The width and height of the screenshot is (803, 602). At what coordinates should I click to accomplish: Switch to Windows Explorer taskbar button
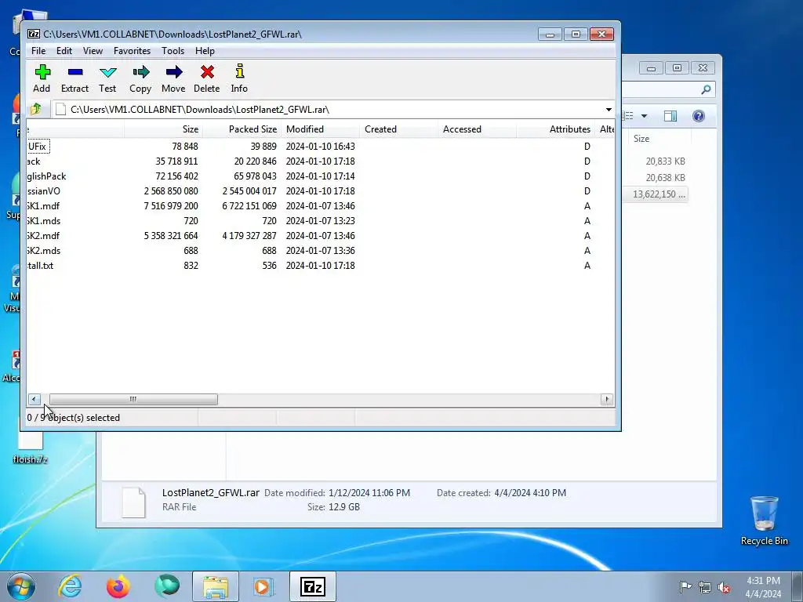pyautogui.click(x=216, y=586)
